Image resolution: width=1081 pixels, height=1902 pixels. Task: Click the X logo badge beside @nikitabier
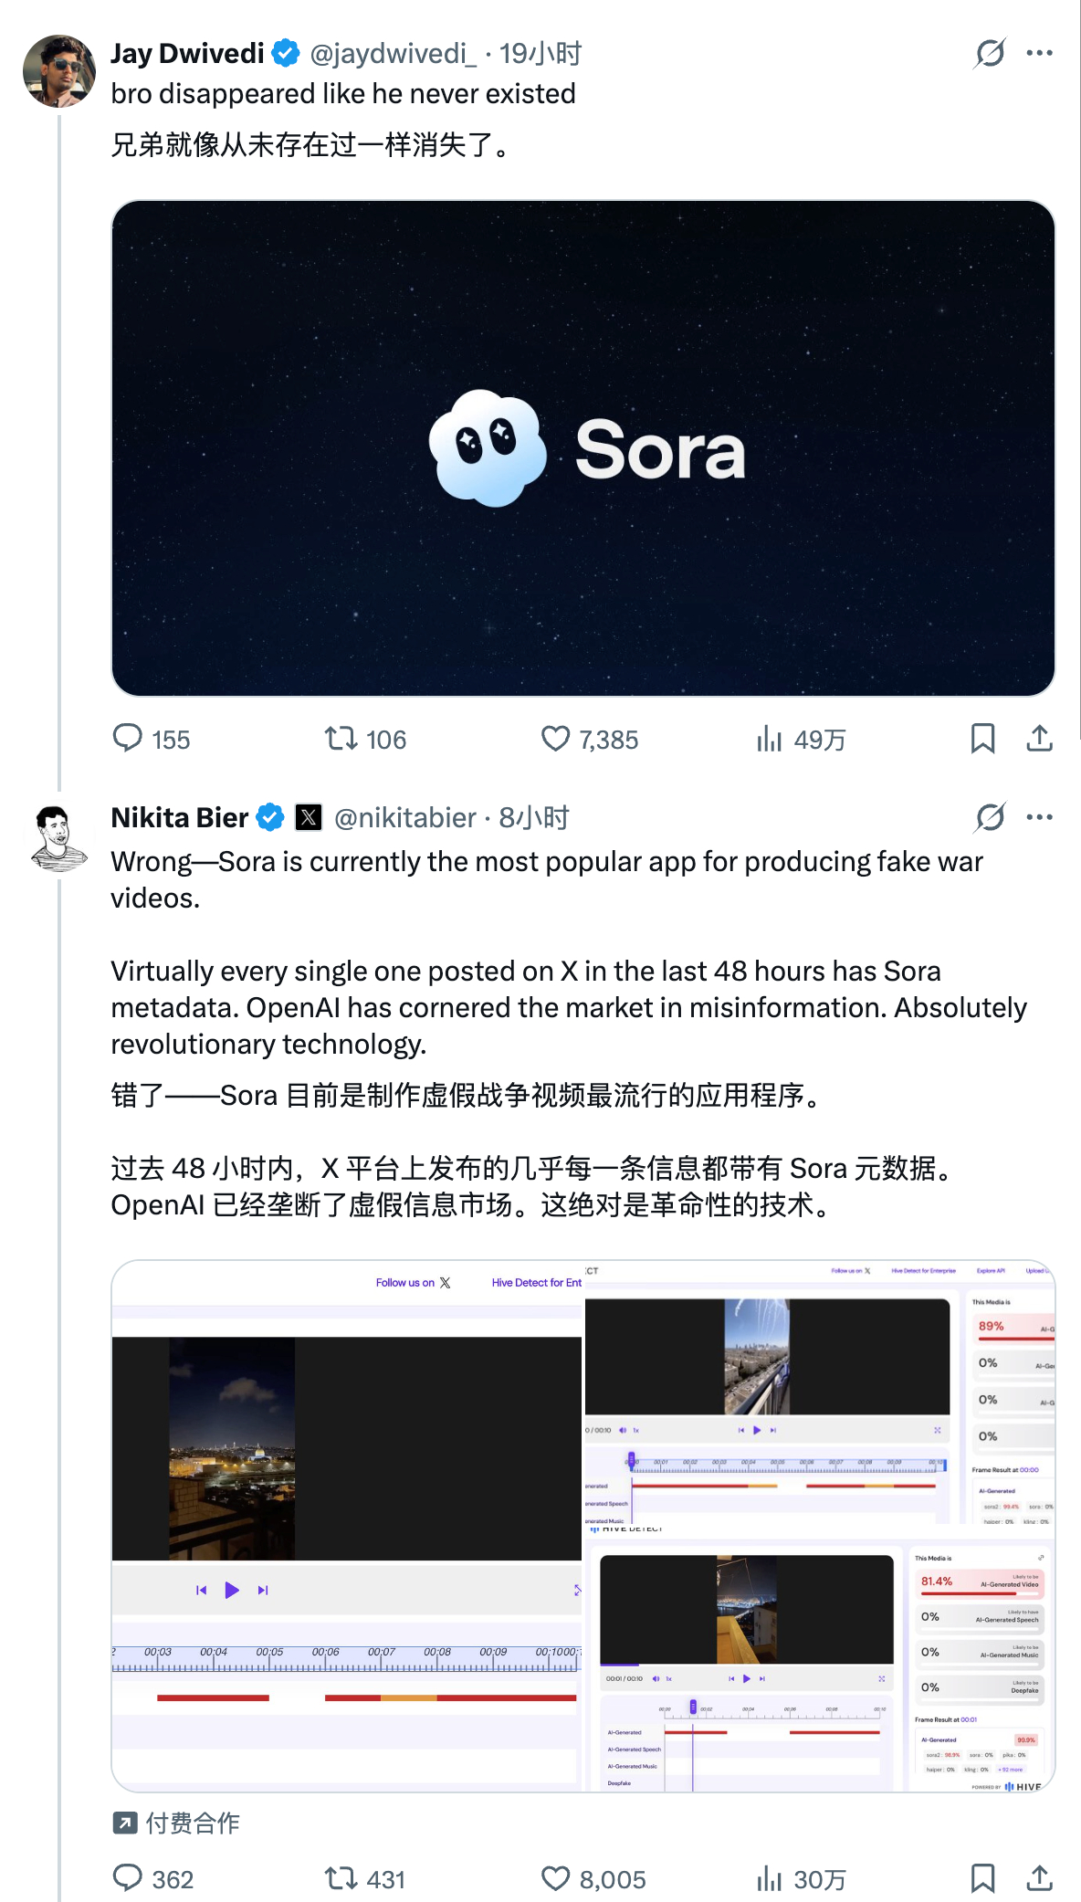(308, 817)
